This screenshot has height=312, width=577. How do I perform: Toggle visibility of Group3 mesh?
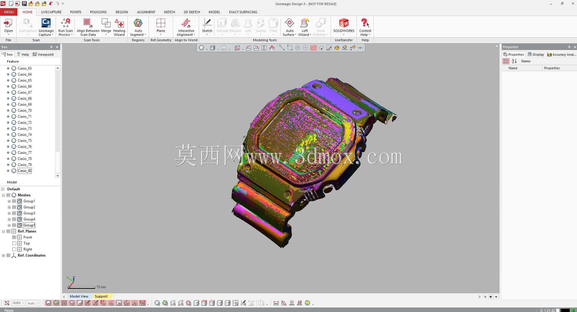tap(14, 213)
